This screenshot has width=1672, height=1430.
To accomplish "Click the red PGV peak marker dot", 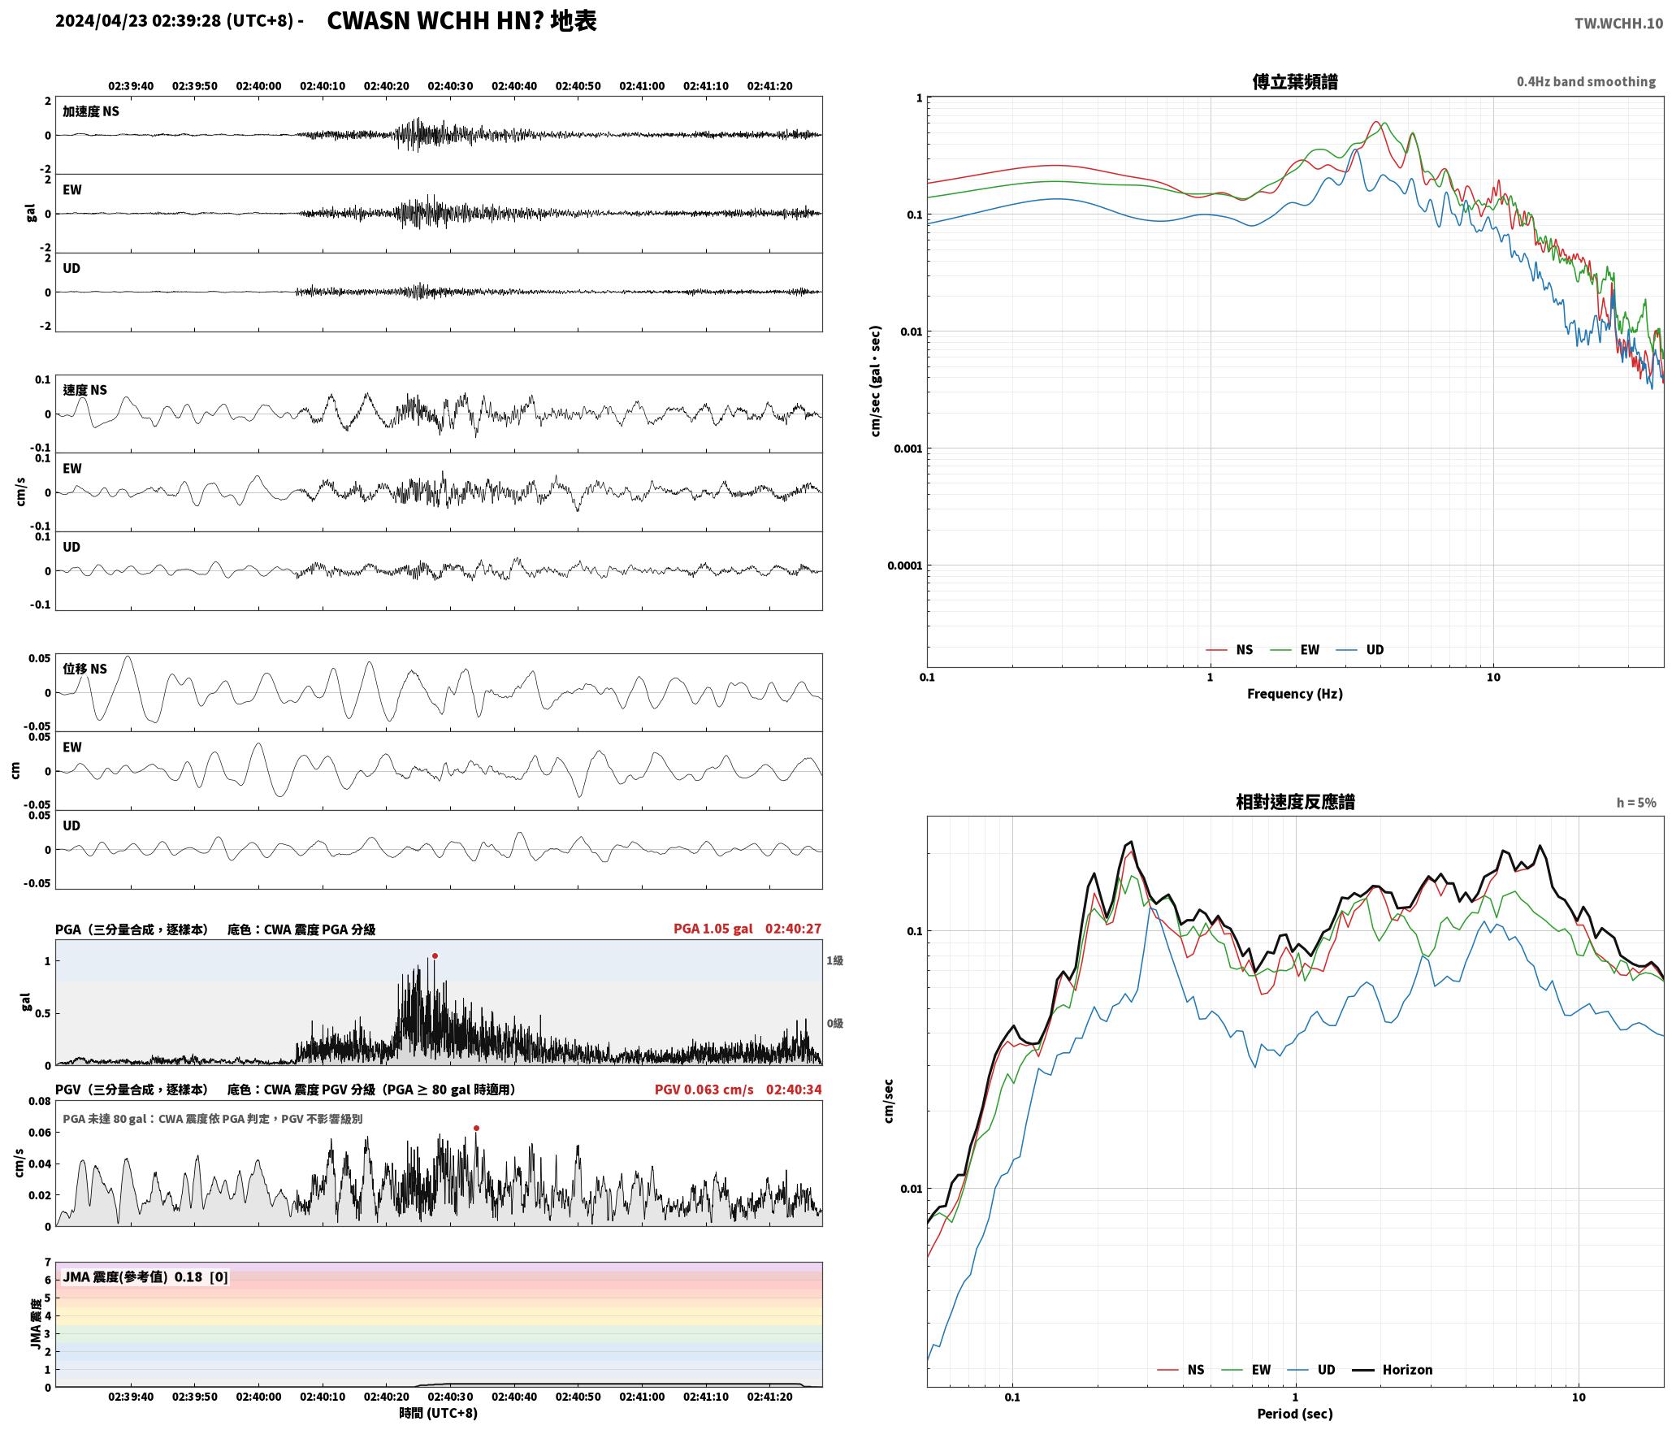I will coord(476,1128).
